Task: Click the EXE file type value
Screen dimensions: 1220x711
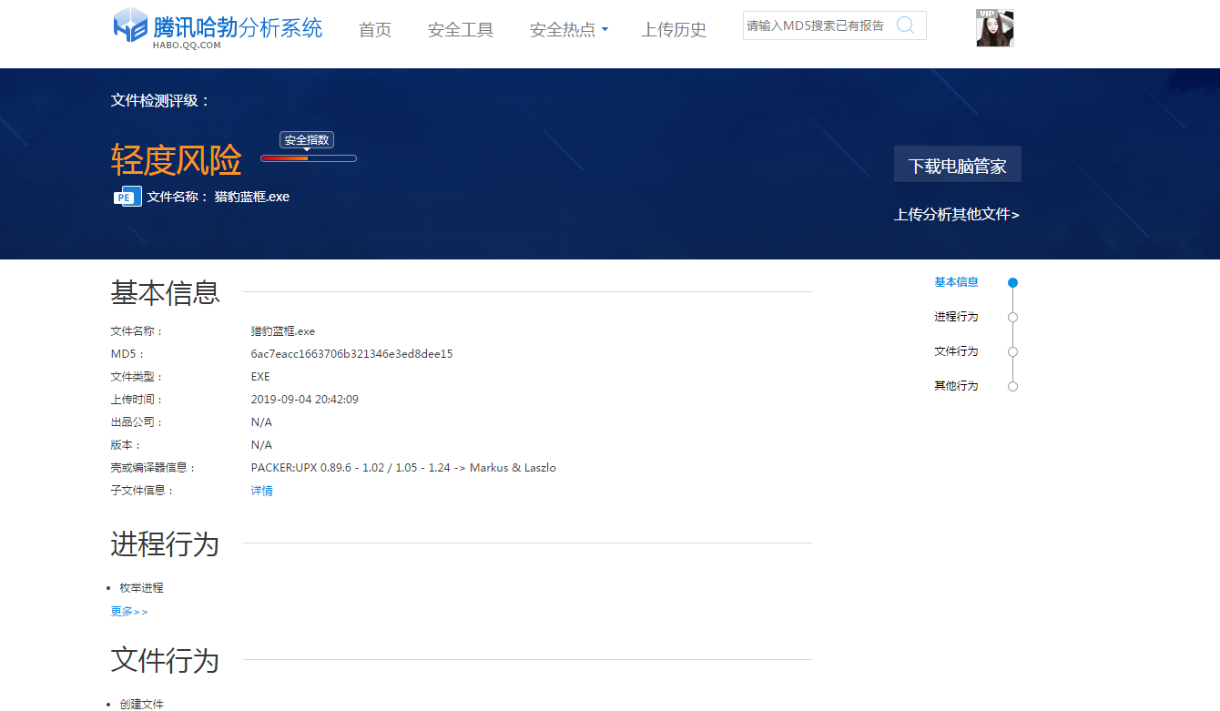Action: click(x=260, y=377)
